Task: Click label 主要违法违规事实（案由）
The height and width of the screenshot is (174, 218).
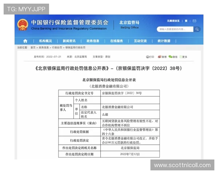Action: pos(79,123)
